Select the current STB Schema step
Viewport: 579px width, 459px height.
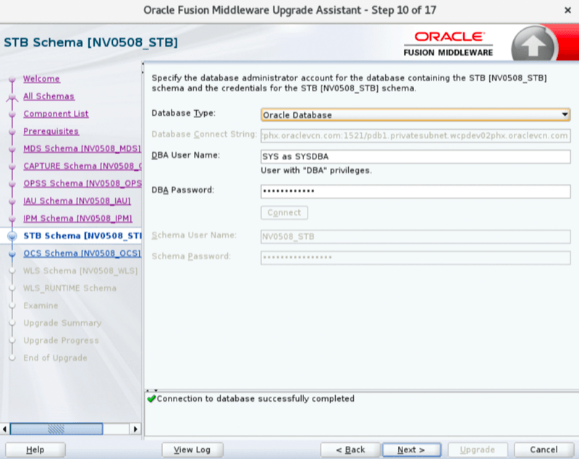(x=83, y=235)
